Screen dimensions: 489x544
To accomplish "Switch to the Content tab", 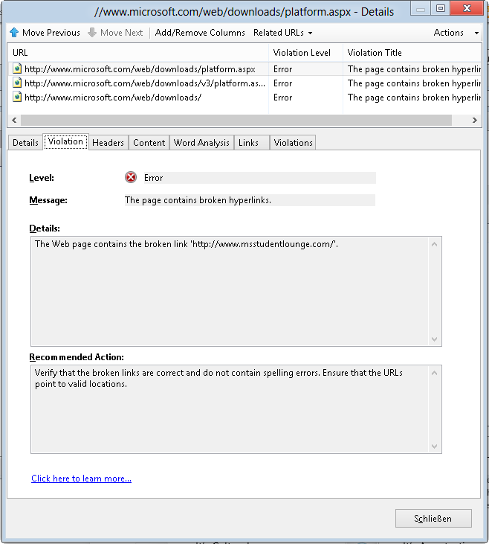I will (x=149, y=143).
